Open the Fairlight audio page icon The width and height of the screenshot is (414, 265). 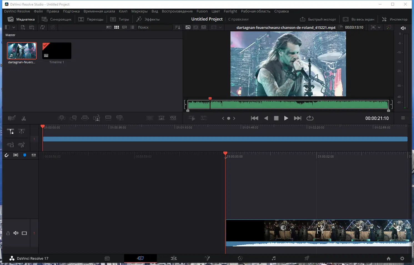(274, 258)
